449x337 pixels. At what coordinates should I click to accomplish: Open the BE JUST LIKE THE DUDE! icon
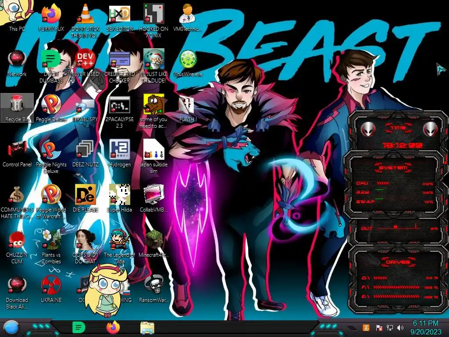coord(153,67)
